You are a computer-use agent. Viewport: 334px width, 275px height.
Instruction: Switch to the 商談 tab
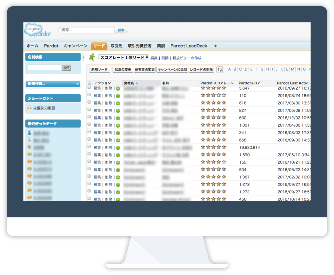[x=161, y=46]
